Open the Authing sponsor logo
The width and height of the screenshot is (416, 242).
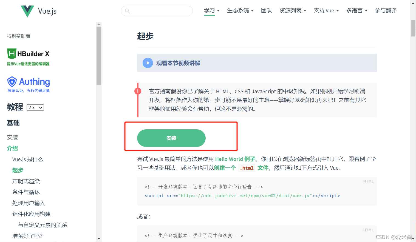point(29,84)
